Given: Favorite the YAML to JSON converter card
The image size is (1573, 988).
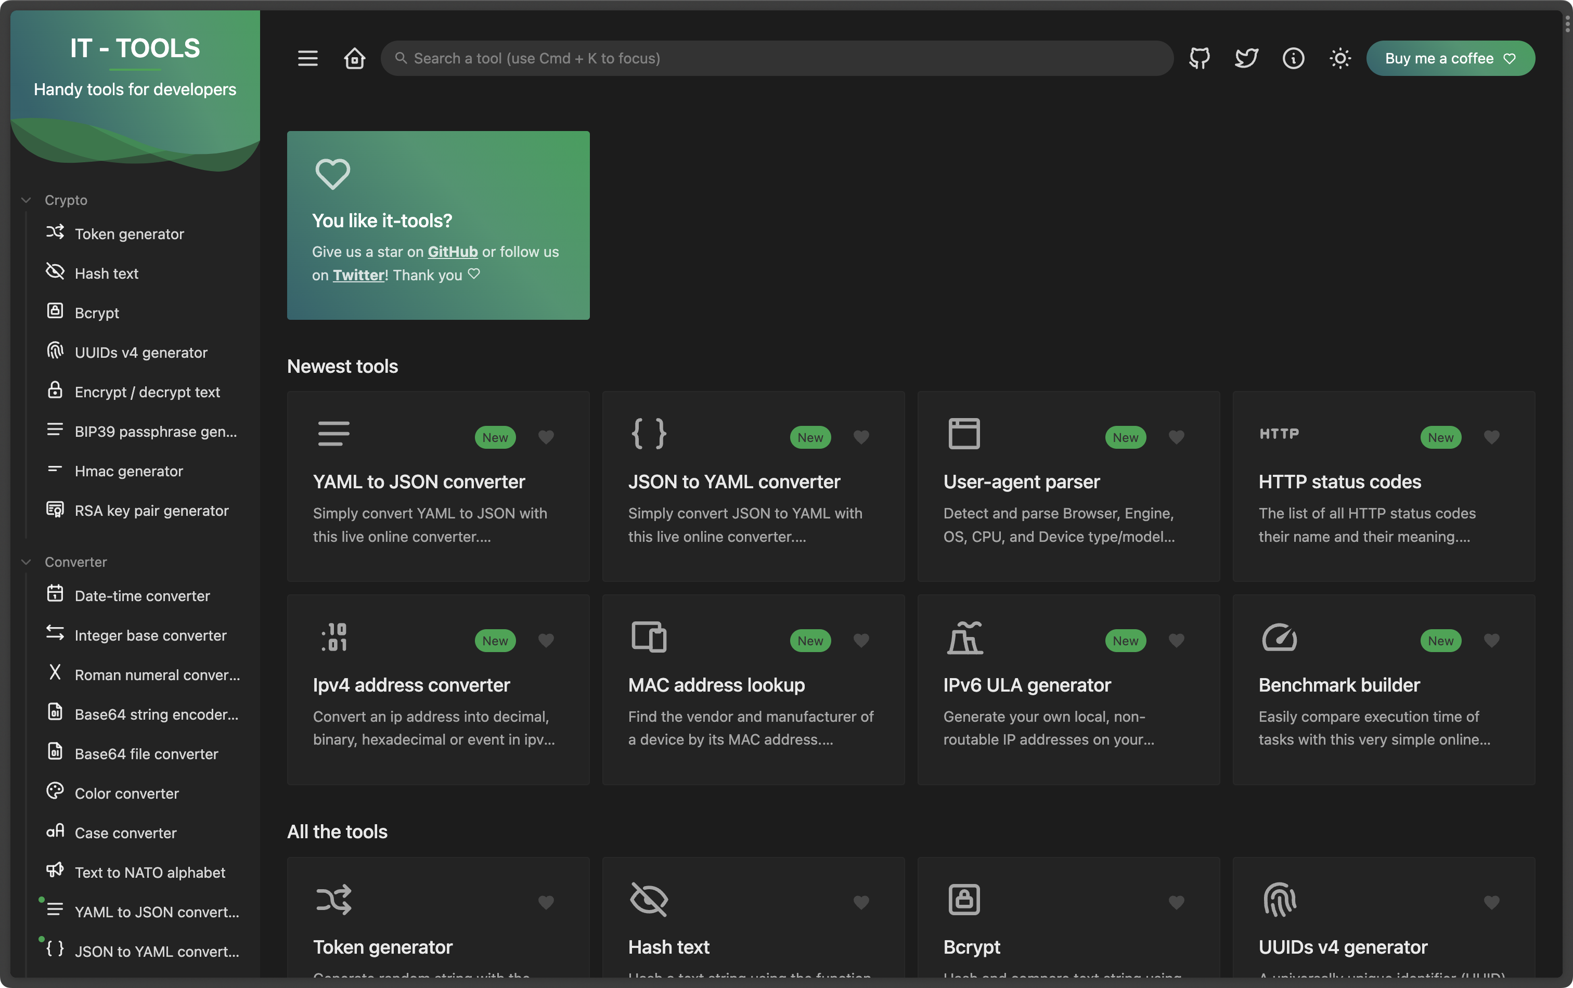Looking at the screenshot, I should coord(546,437).
